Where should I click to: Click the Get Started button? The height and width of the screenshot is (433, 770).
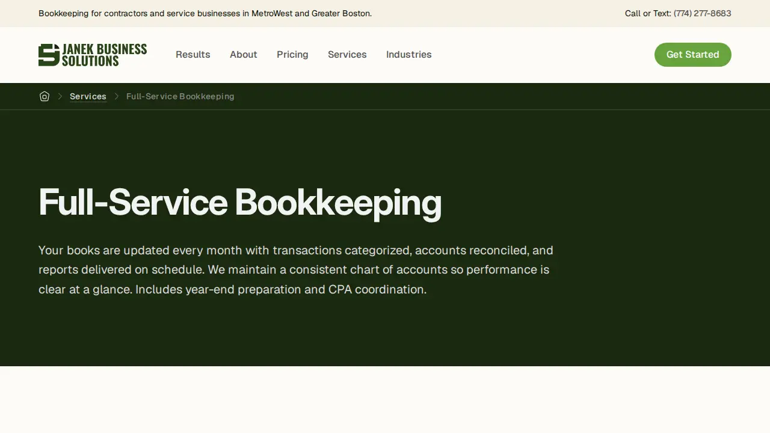[693, 55]
